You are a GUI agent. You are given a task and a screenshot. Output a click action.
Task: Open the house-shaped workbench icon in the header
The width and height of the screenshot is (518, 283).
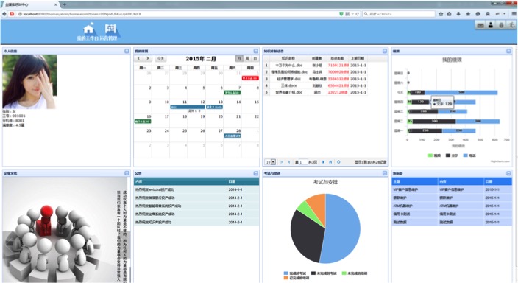(88, 29)
